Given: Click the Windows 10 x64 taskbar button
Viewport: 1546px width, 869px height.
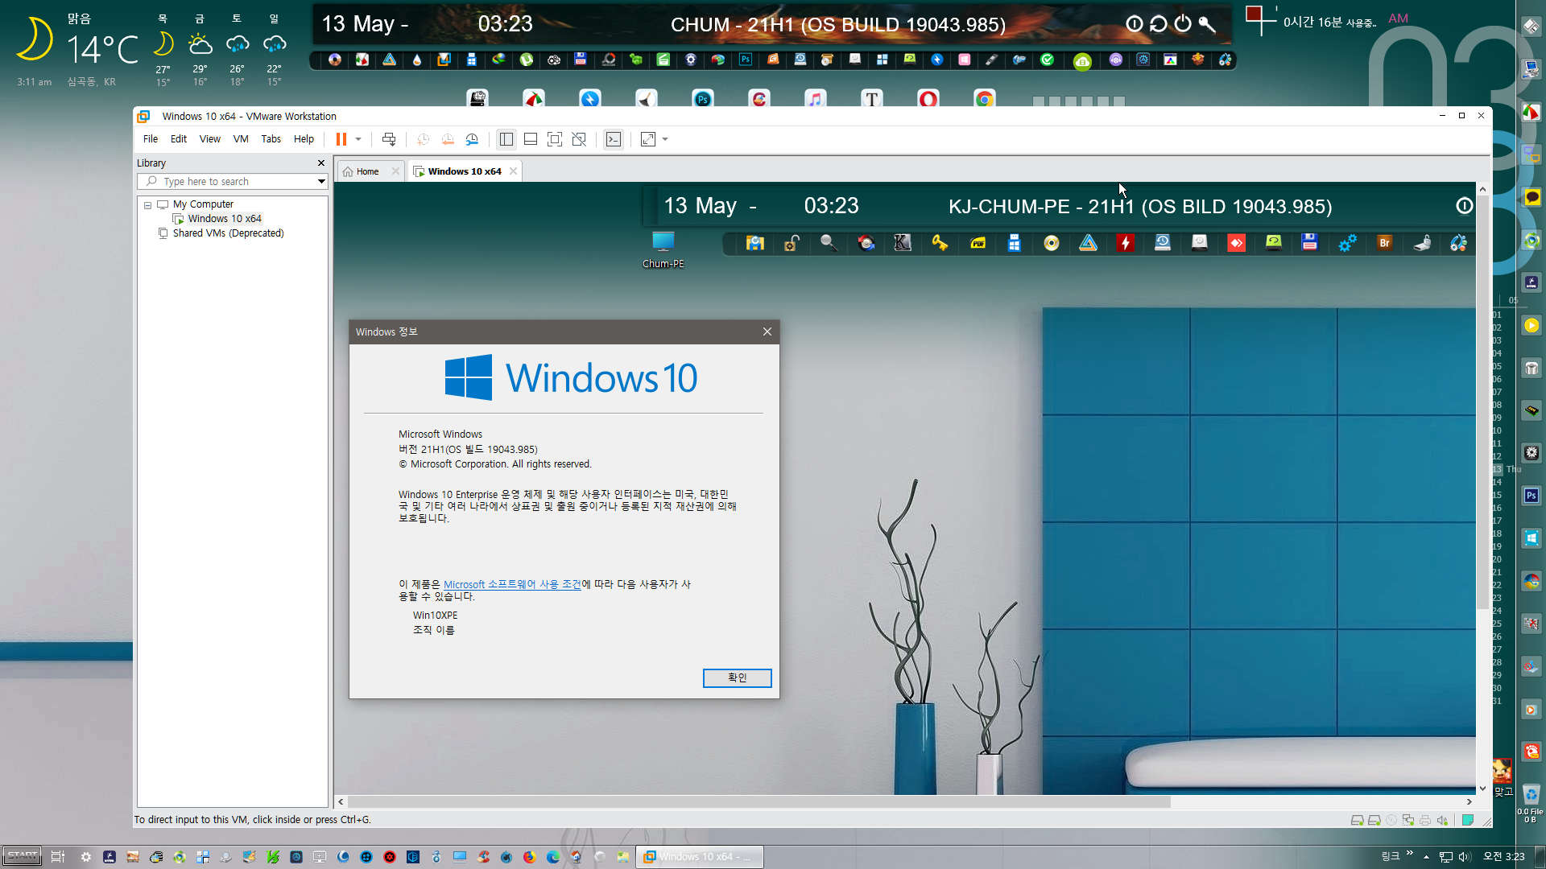Looking at the screenshot, I should click(x=699, y=857).
